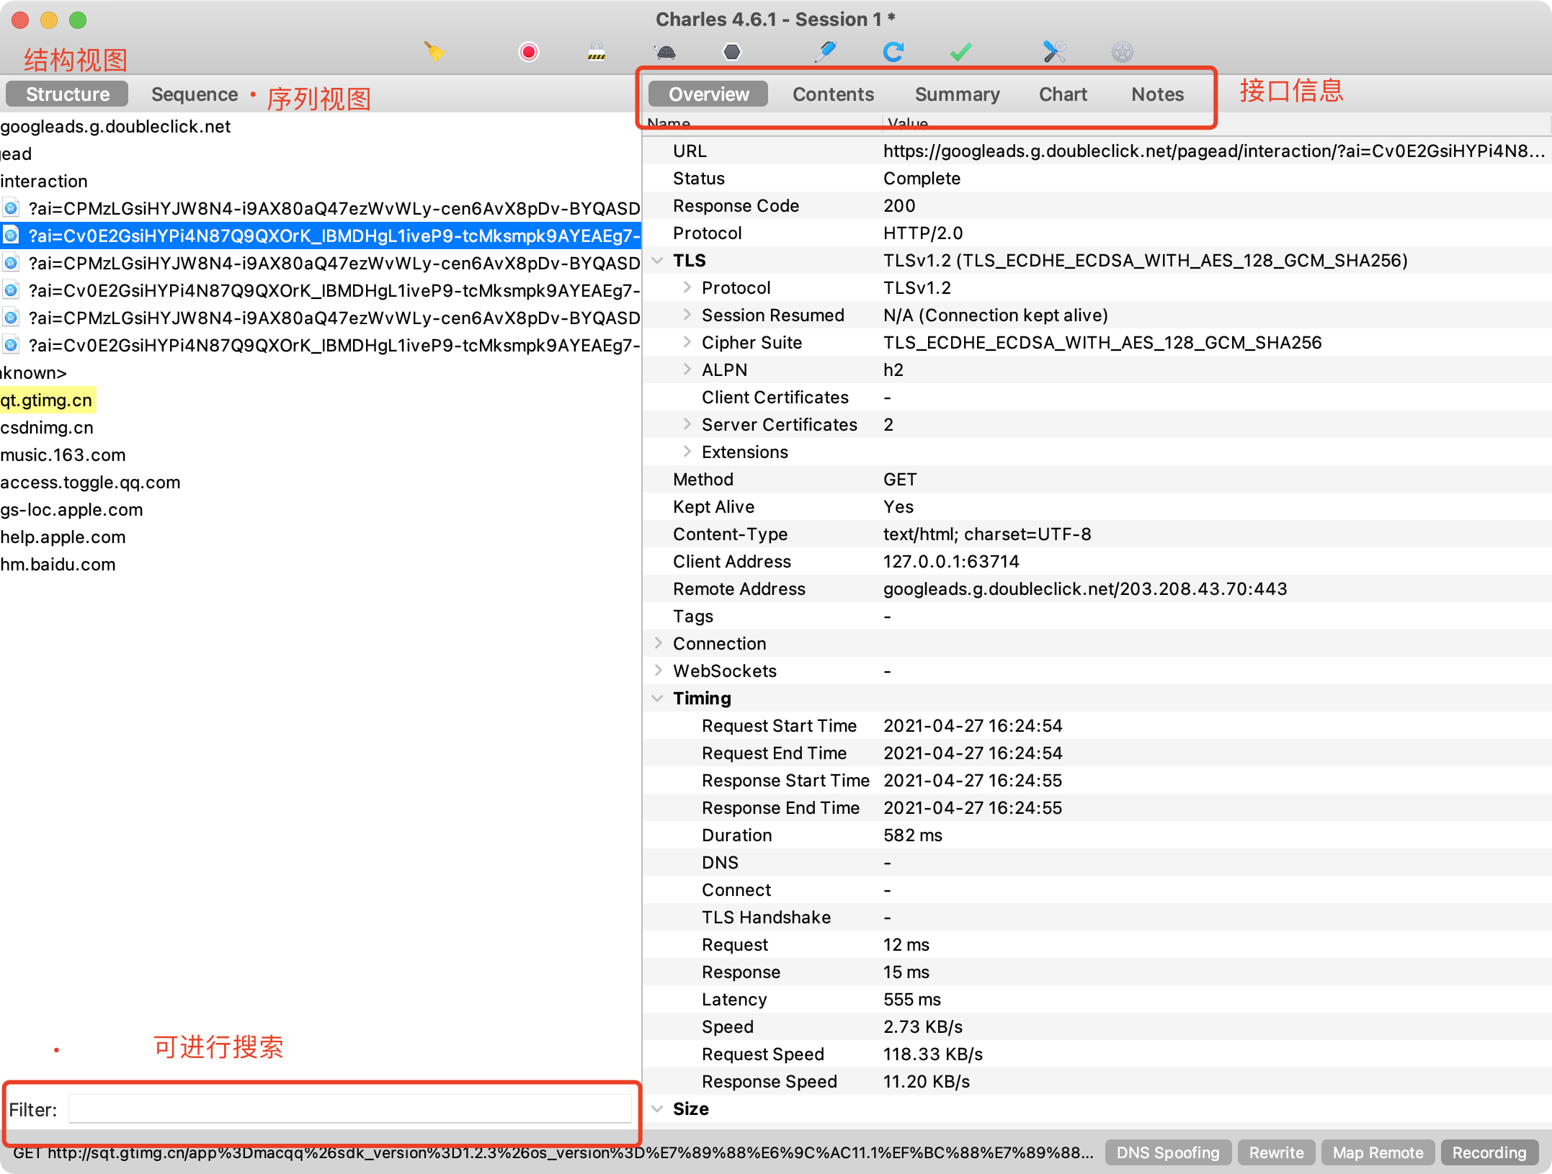The image size is (1552, 1174).
Task: Toggle Recording in the status bar
Action: [1489, 1152]
